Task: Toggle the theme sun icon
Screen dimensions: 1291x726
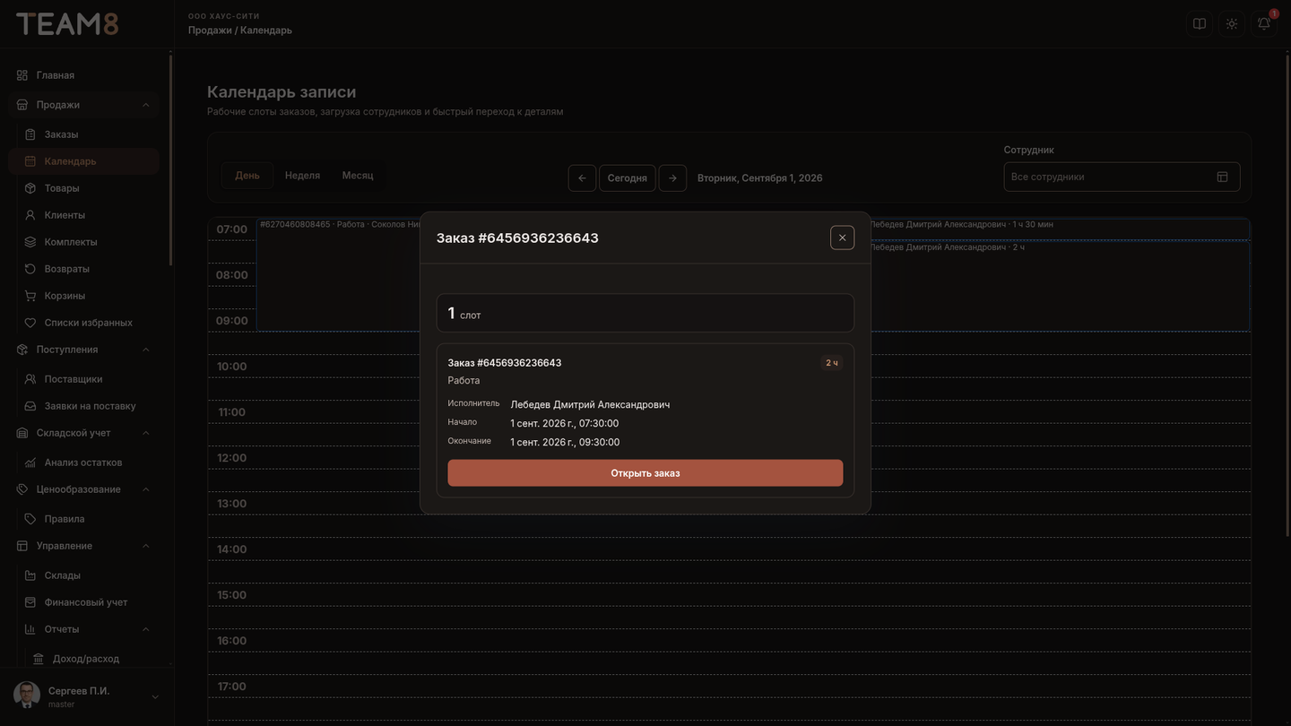Action: point(1232,23)
